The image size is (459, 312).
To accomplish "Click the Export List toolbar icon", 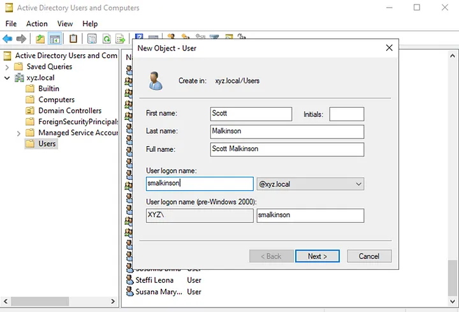I will (x=120, y=38).
